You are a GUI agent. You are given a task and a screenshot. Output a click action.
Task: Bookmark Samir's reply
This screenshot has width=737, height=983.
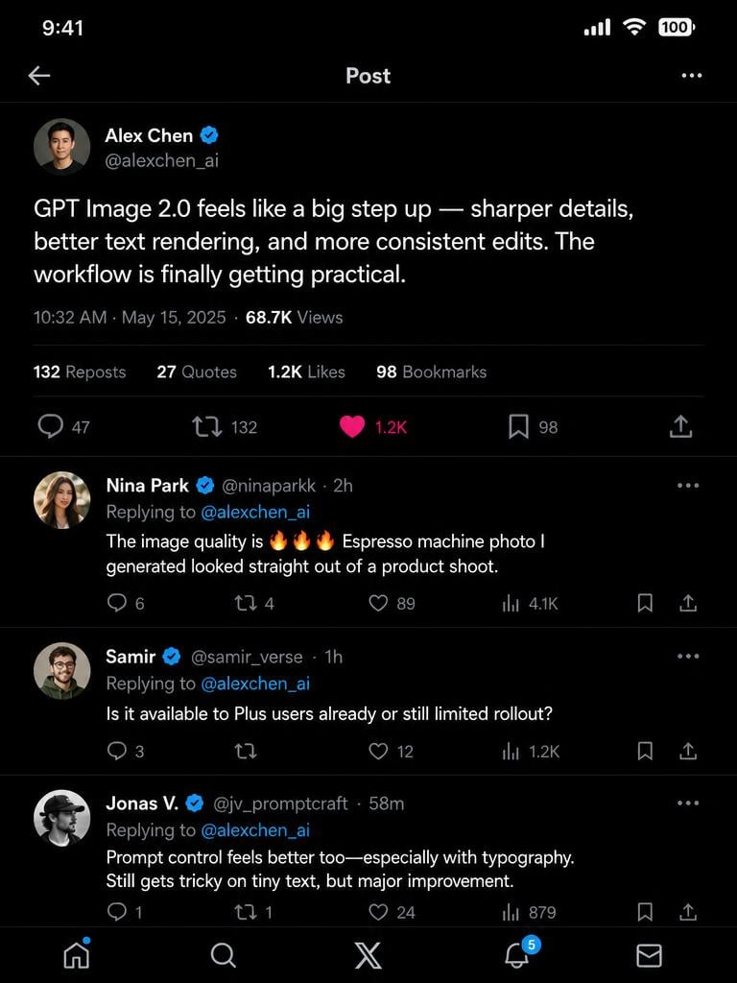point(645,751)
